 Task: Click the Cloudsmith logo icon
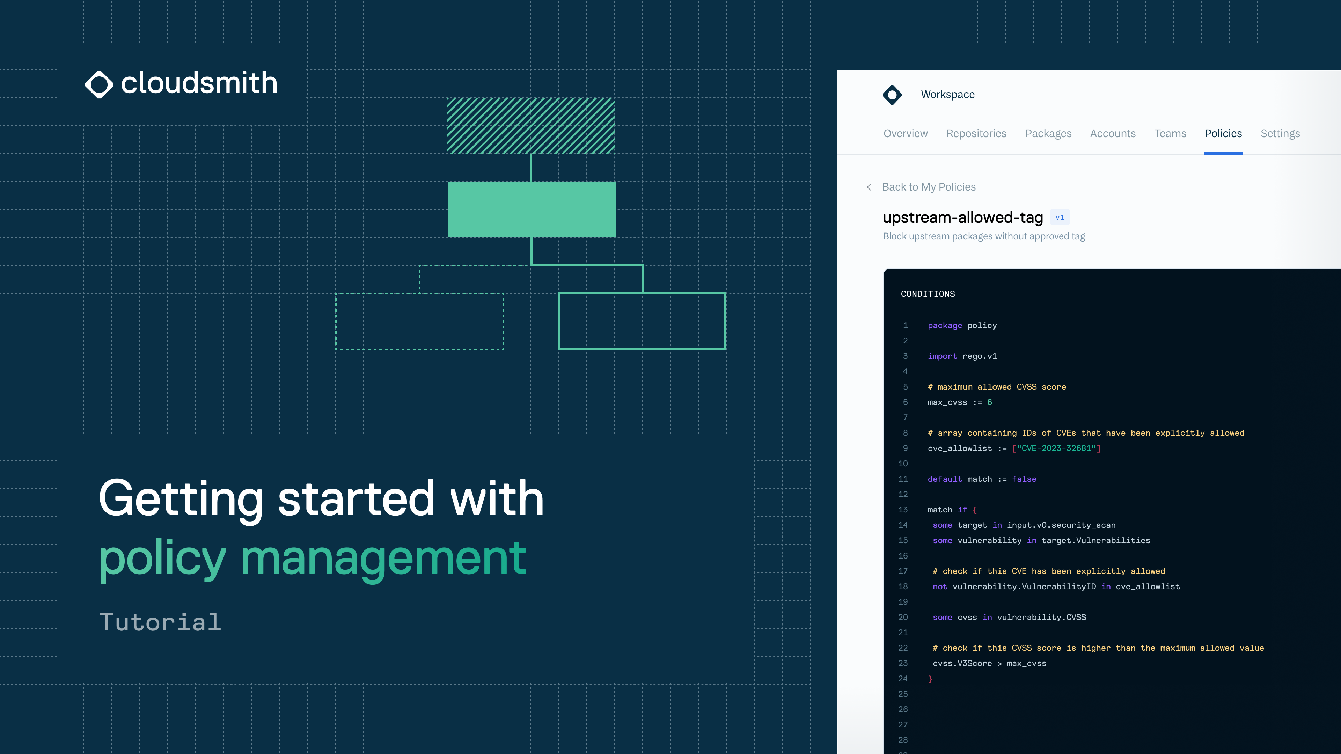[x=99, y=84]
